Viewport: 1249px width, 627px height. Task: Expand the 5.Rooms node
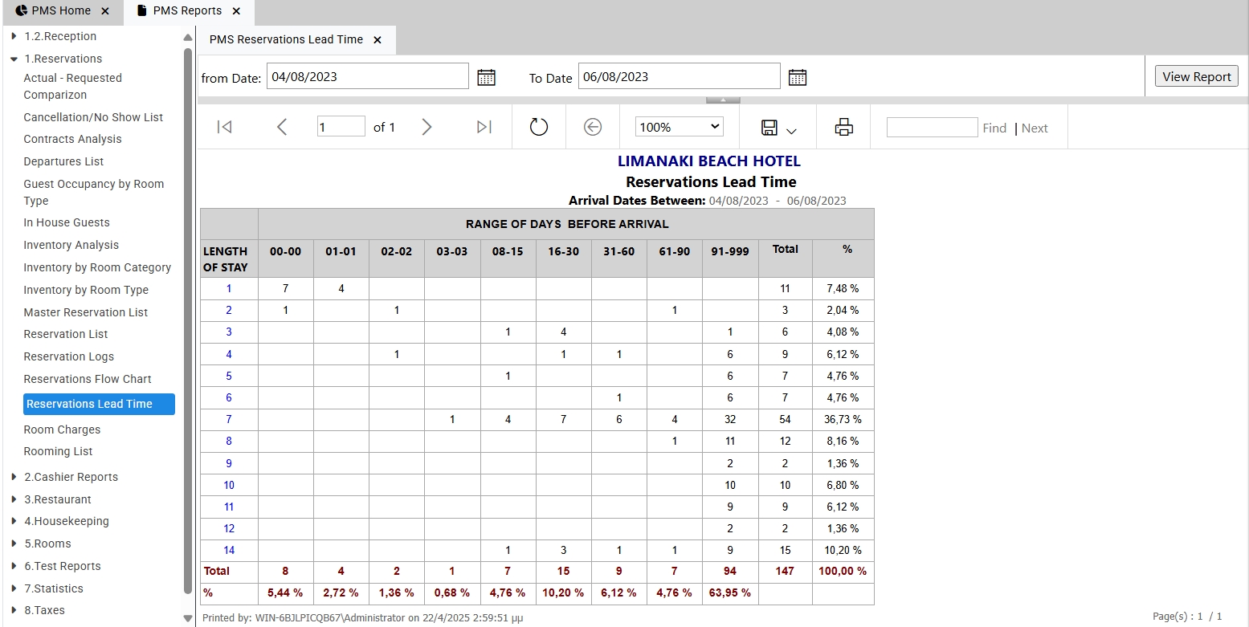point(14,544)
